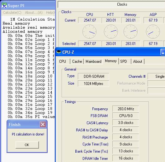Click the Current HTT clock value 283.01

111,20
